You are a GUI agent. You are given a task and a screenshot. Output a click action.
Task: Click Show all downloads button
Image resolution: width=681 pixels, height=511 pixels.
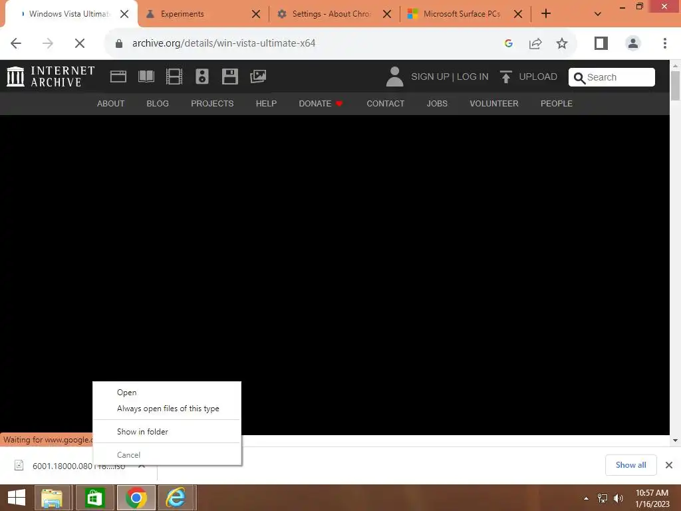click(x=630, y=465)
